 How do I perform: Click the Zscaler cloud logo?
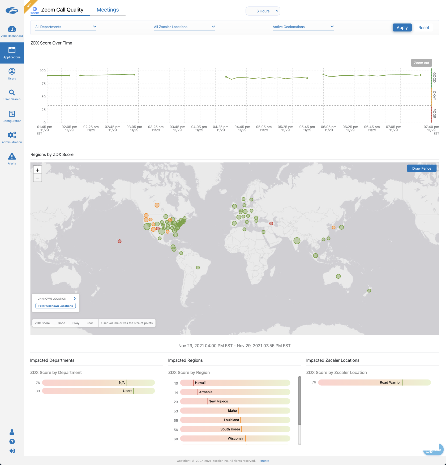click(12, 11)
